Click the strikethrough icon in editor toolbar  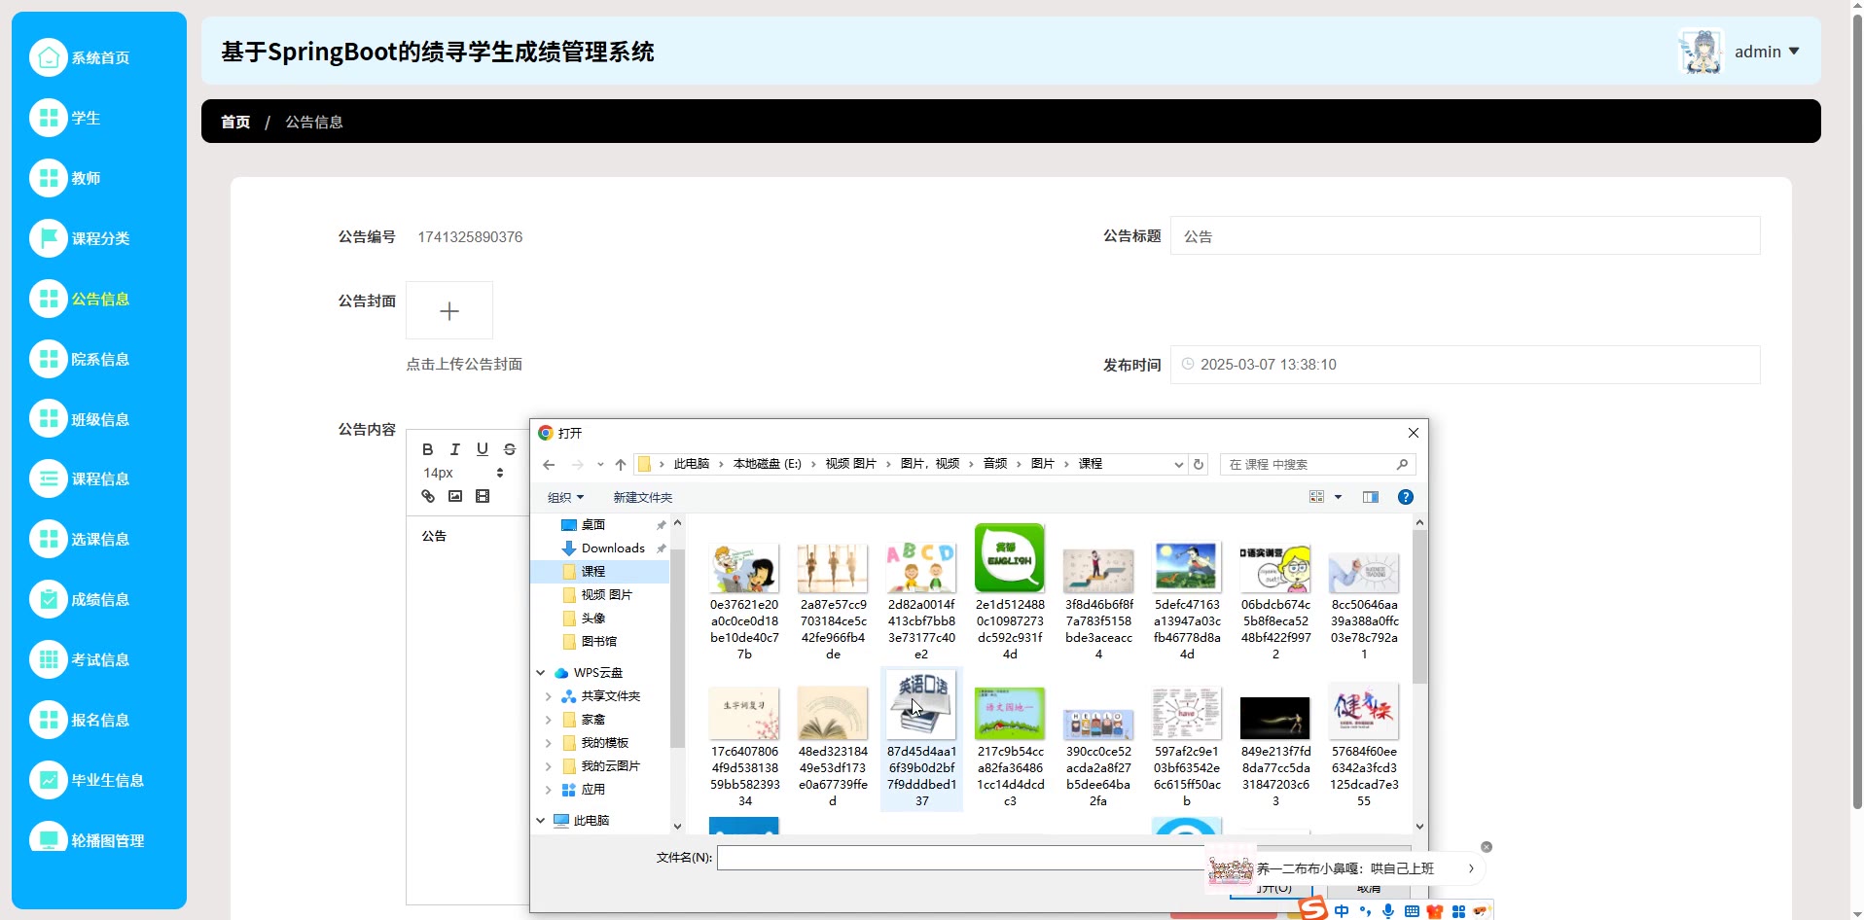[x=510, y=449]
